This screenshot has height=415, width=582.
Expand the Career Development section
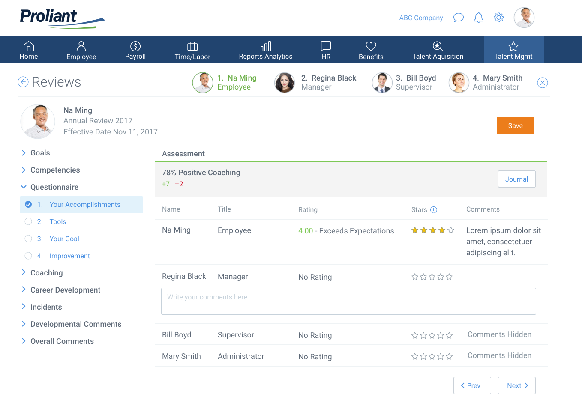pos(24,290)
